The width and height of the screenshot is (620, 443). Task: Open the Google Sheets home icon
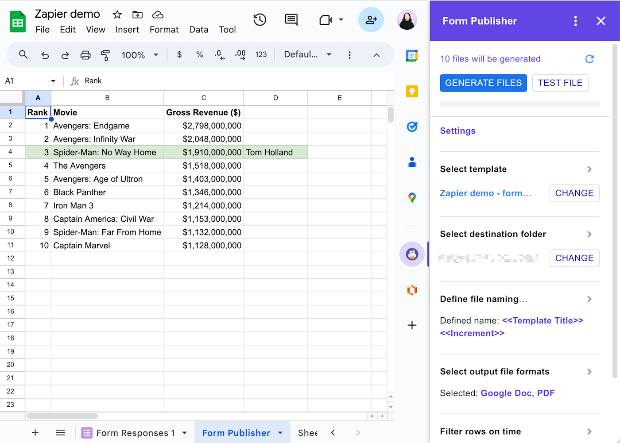tap(18, 22)
